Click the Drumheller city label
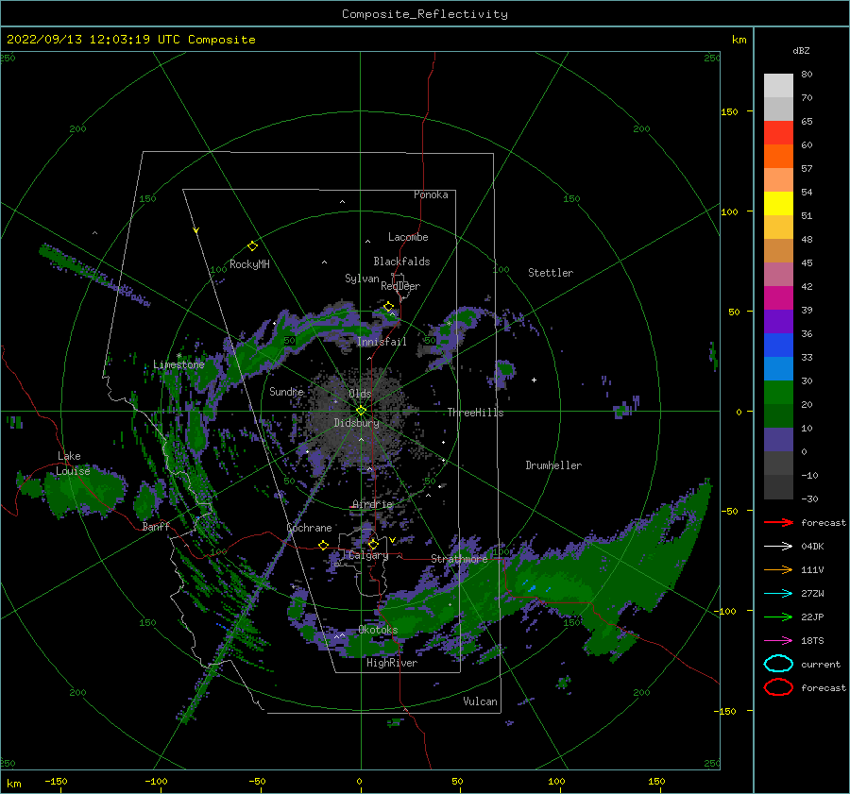 [x=553, y=465]
